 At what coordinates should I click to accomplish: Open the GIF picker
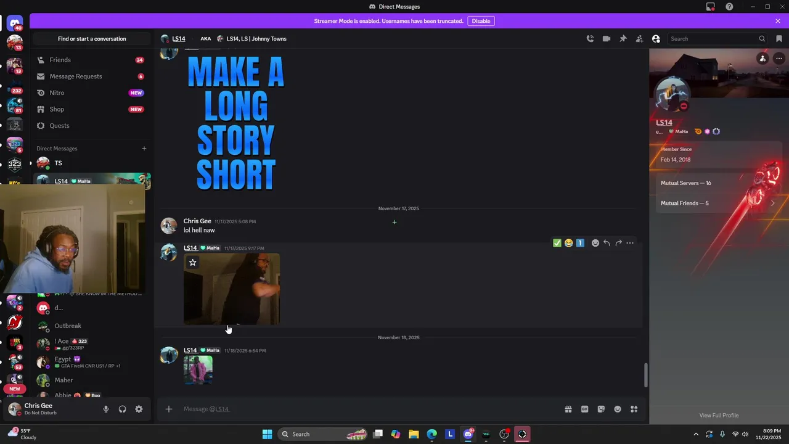pos(584,409)
